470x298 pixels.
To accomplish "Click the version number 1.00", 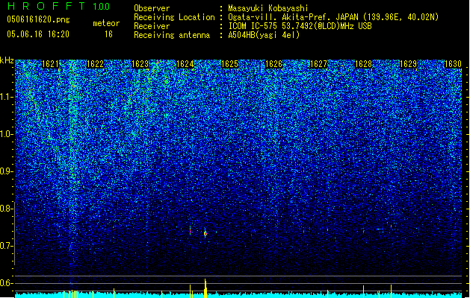I will [102, 7].
